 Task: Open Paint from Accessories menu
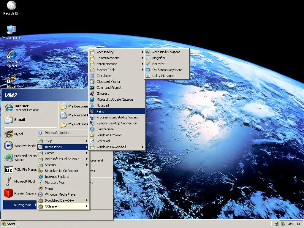point(117,111)
